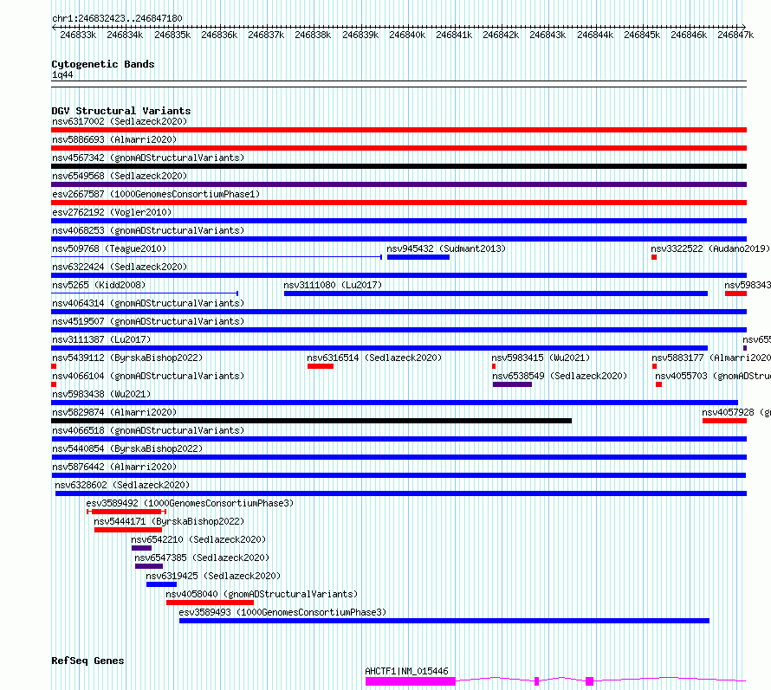771x690 pixels.
Task: Click the RefSeq Genes track title
Action: (x=87, y=661)
